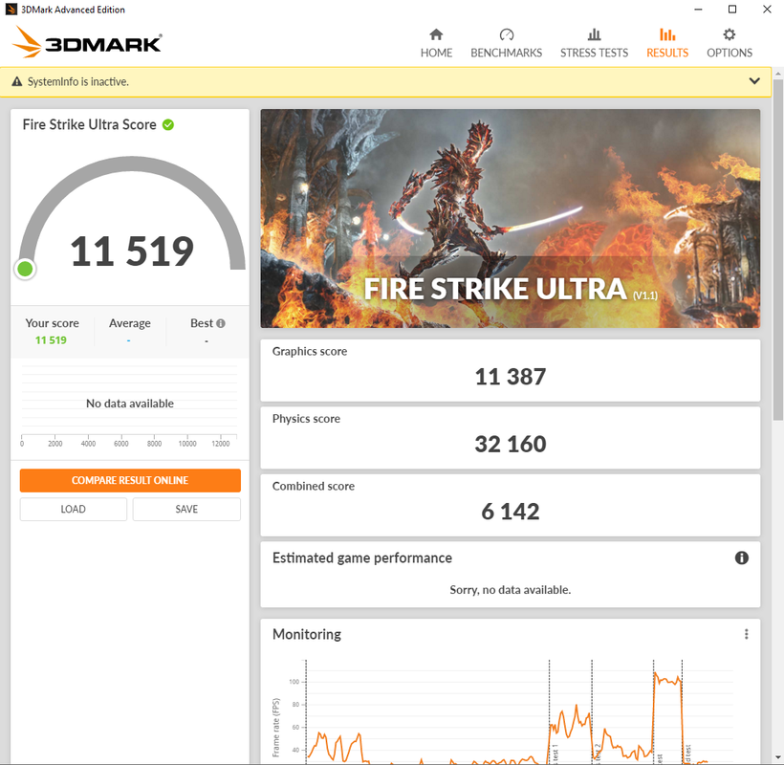784x765 pixels.
Task: Maximize the 3DMark window
Action: [x=732, y=9]
